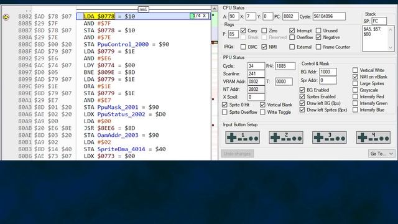Turn on Grayscale checkbox

click(x=355, y=90)
